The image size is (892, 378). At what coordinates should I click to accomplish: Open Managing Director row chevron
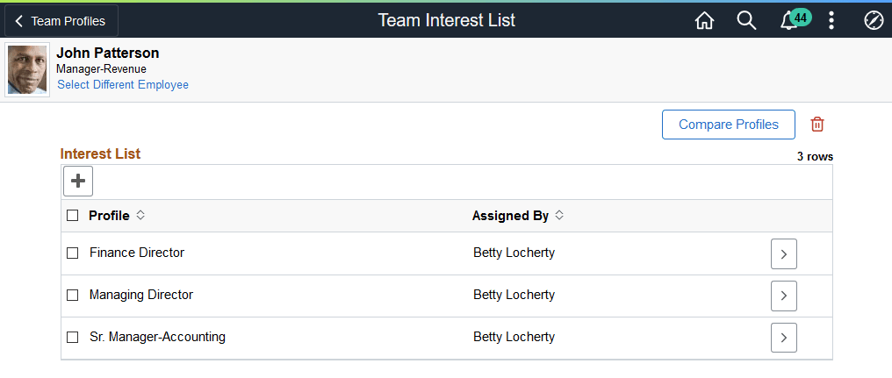point(783,296)
